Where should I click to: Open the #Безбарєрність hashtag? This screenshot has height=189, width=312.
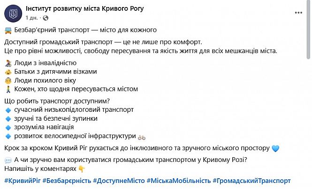[x=67, y=181]
